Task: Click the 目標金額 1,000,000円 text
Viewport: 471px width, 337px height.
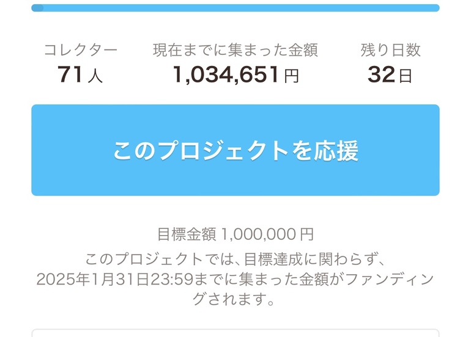Action: pyautogui.click(x=235, y=234)
